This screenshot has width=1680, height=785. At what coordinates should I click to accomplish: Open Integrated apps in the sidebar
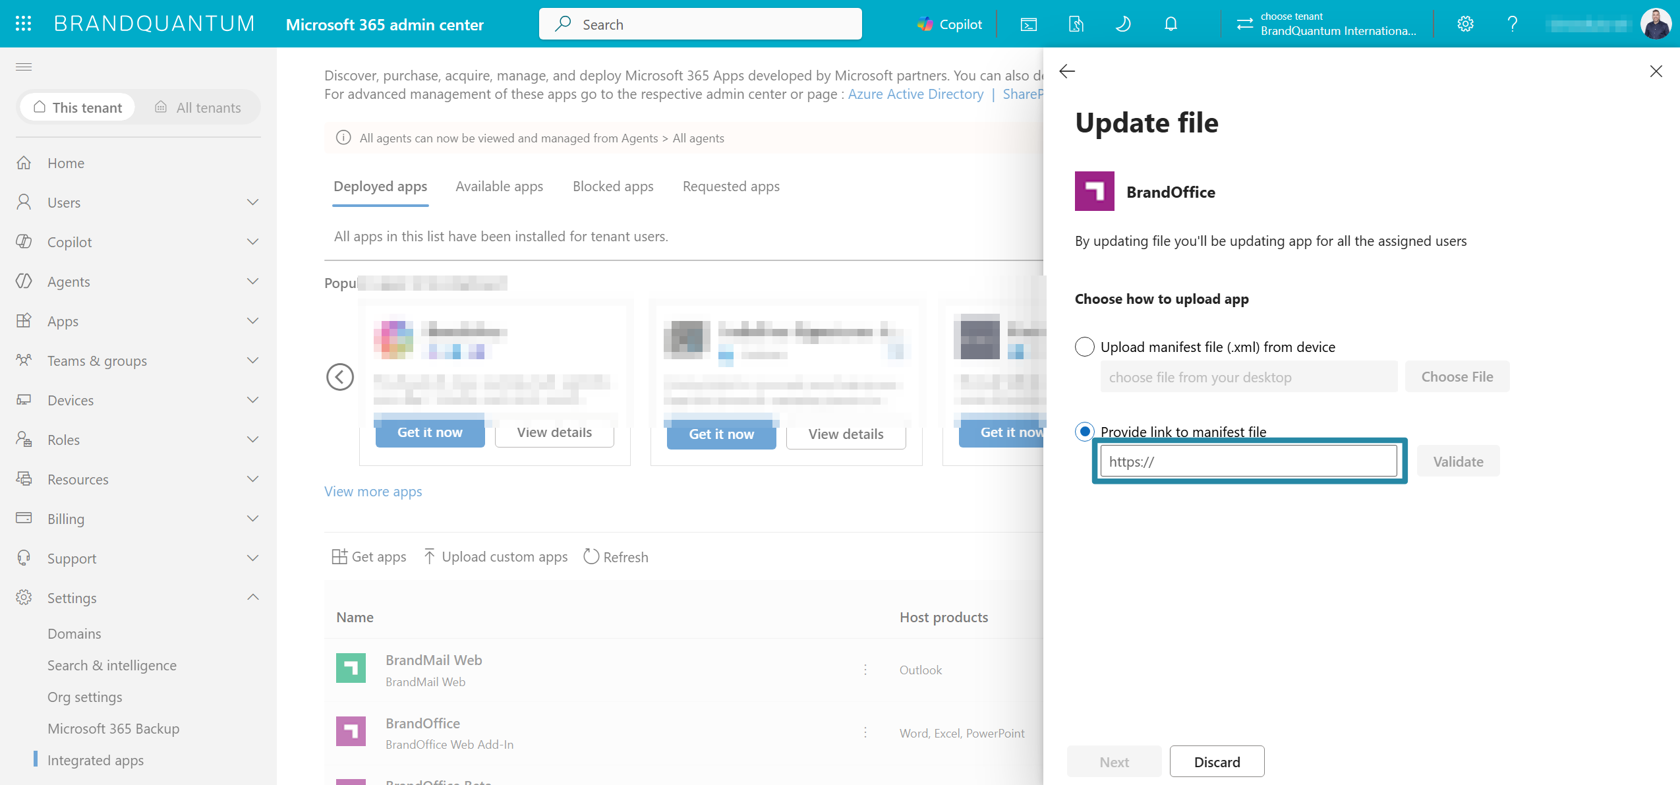coord(96,760)
